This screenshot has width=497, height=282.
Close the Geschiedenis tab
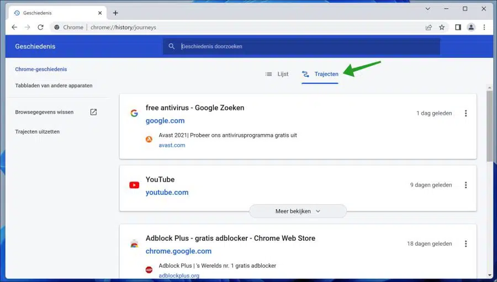coord(100,13)
